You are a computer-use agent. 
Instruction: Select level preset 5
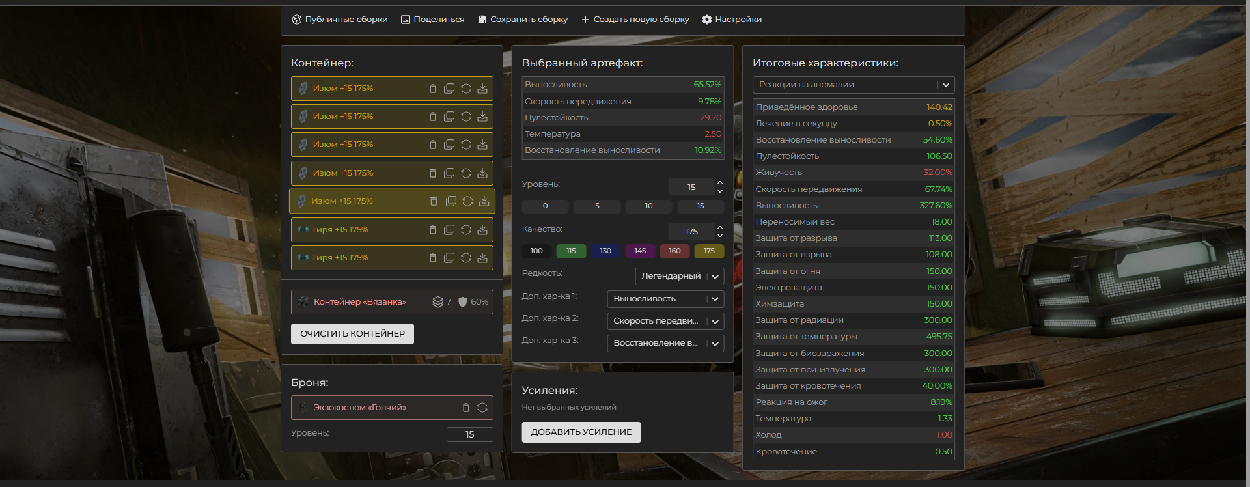point(597,206)
